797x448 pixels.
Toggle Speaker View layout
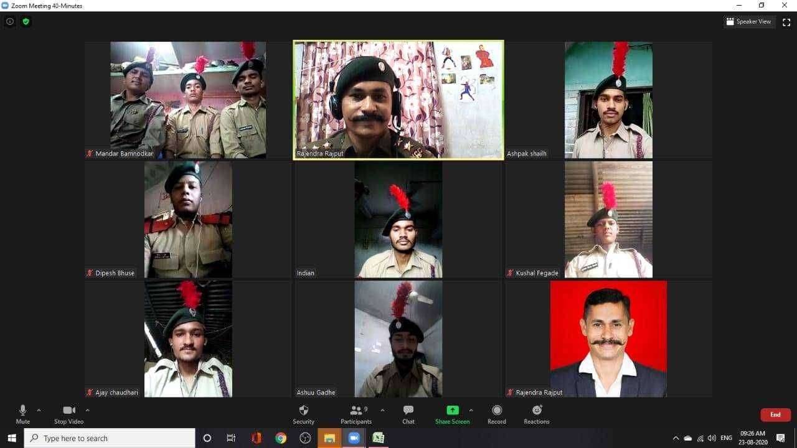(749, 21)
